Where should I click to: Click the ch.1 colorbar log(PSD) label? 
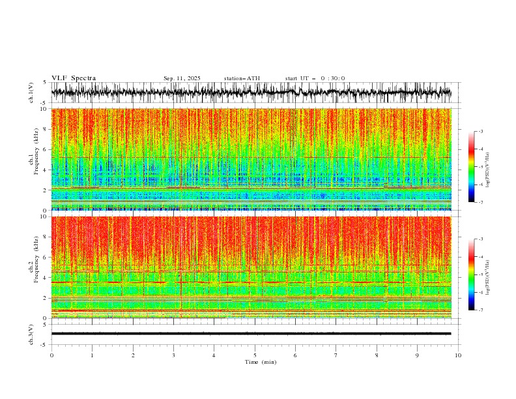[487, 170]
